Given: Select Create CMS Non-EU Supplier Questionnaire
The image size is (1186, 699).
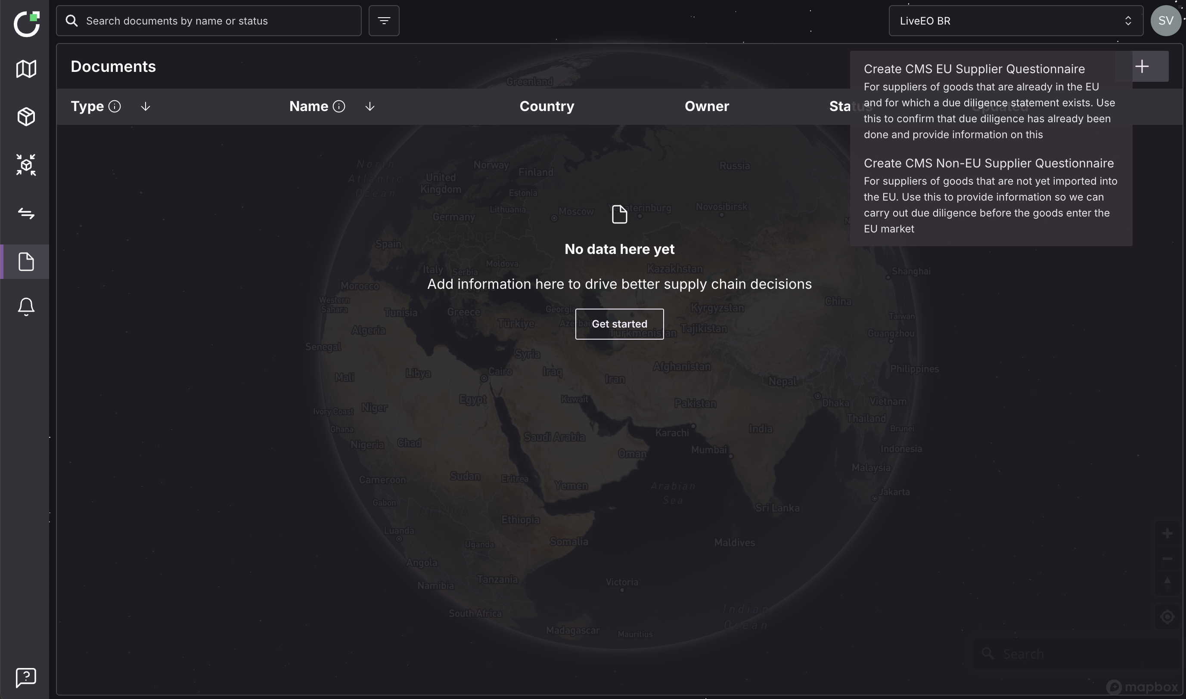Looking at the screenshot, I should (x=988, y=164).
